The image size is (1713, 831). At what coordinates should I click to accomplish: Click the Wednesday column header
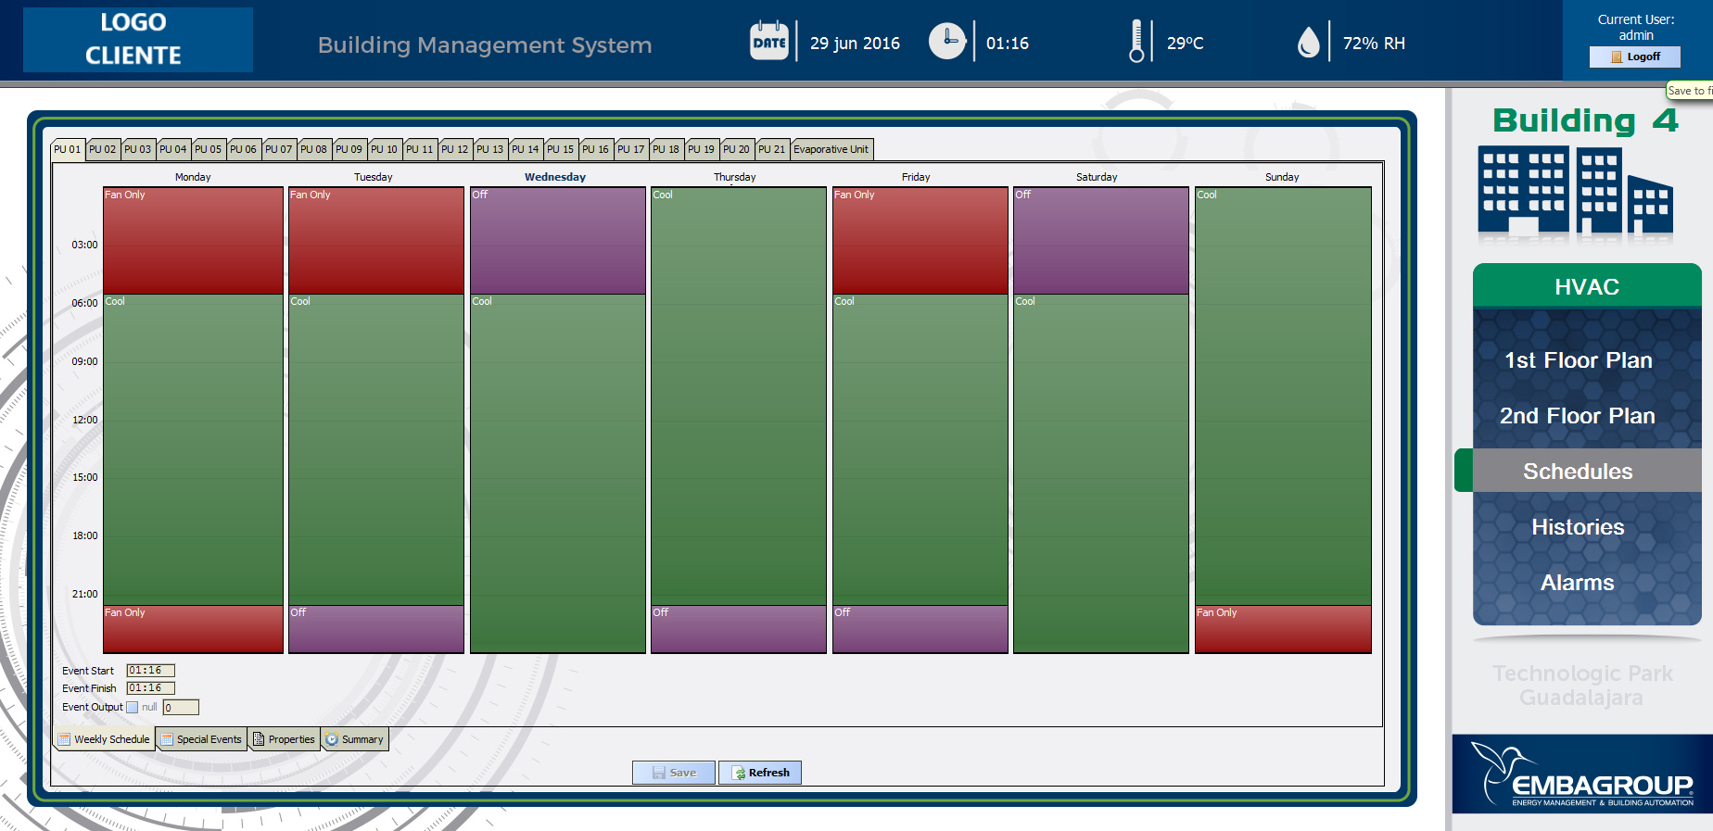(x=555, y=177)
